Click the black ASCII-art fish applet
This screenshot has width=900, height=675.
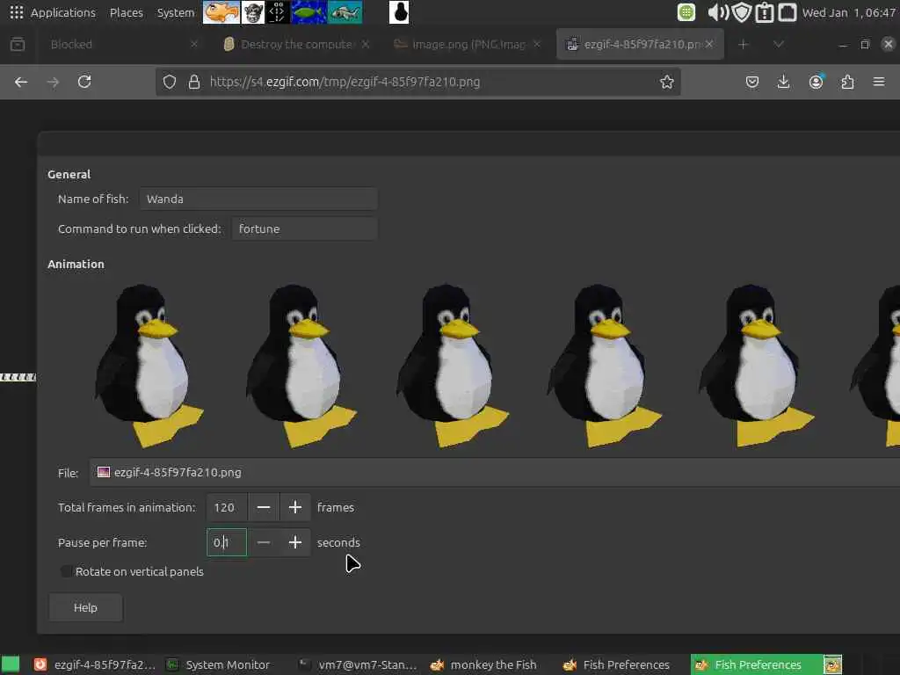278,12
